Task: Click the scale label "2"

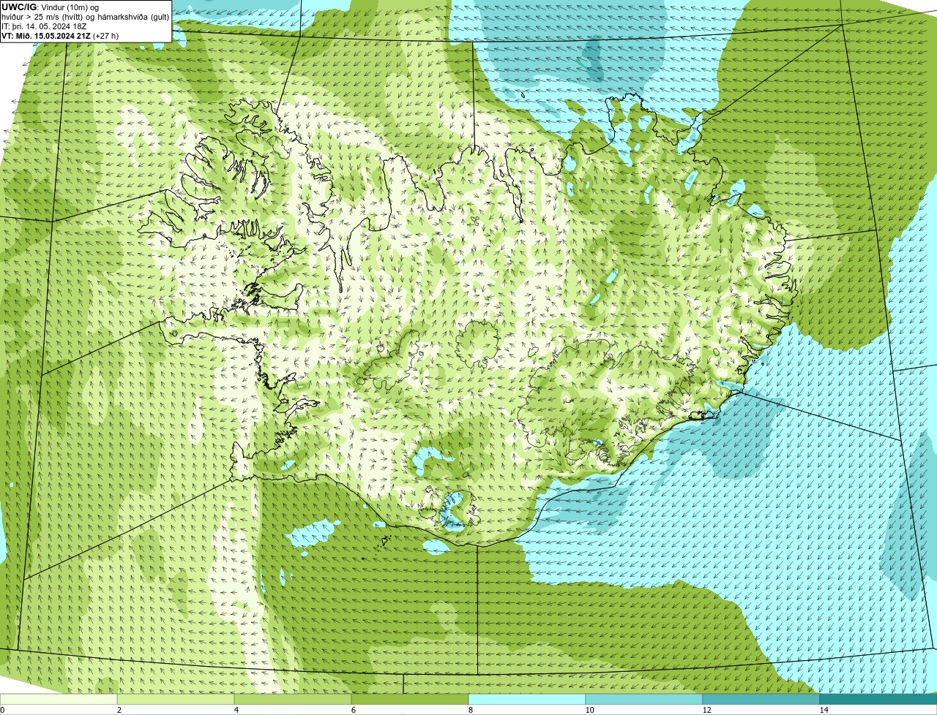Action: click(x=119, y=710)
